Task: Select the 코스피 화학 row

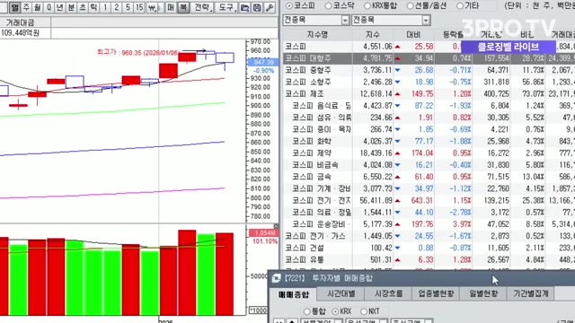Action: (x=429, y=141)
